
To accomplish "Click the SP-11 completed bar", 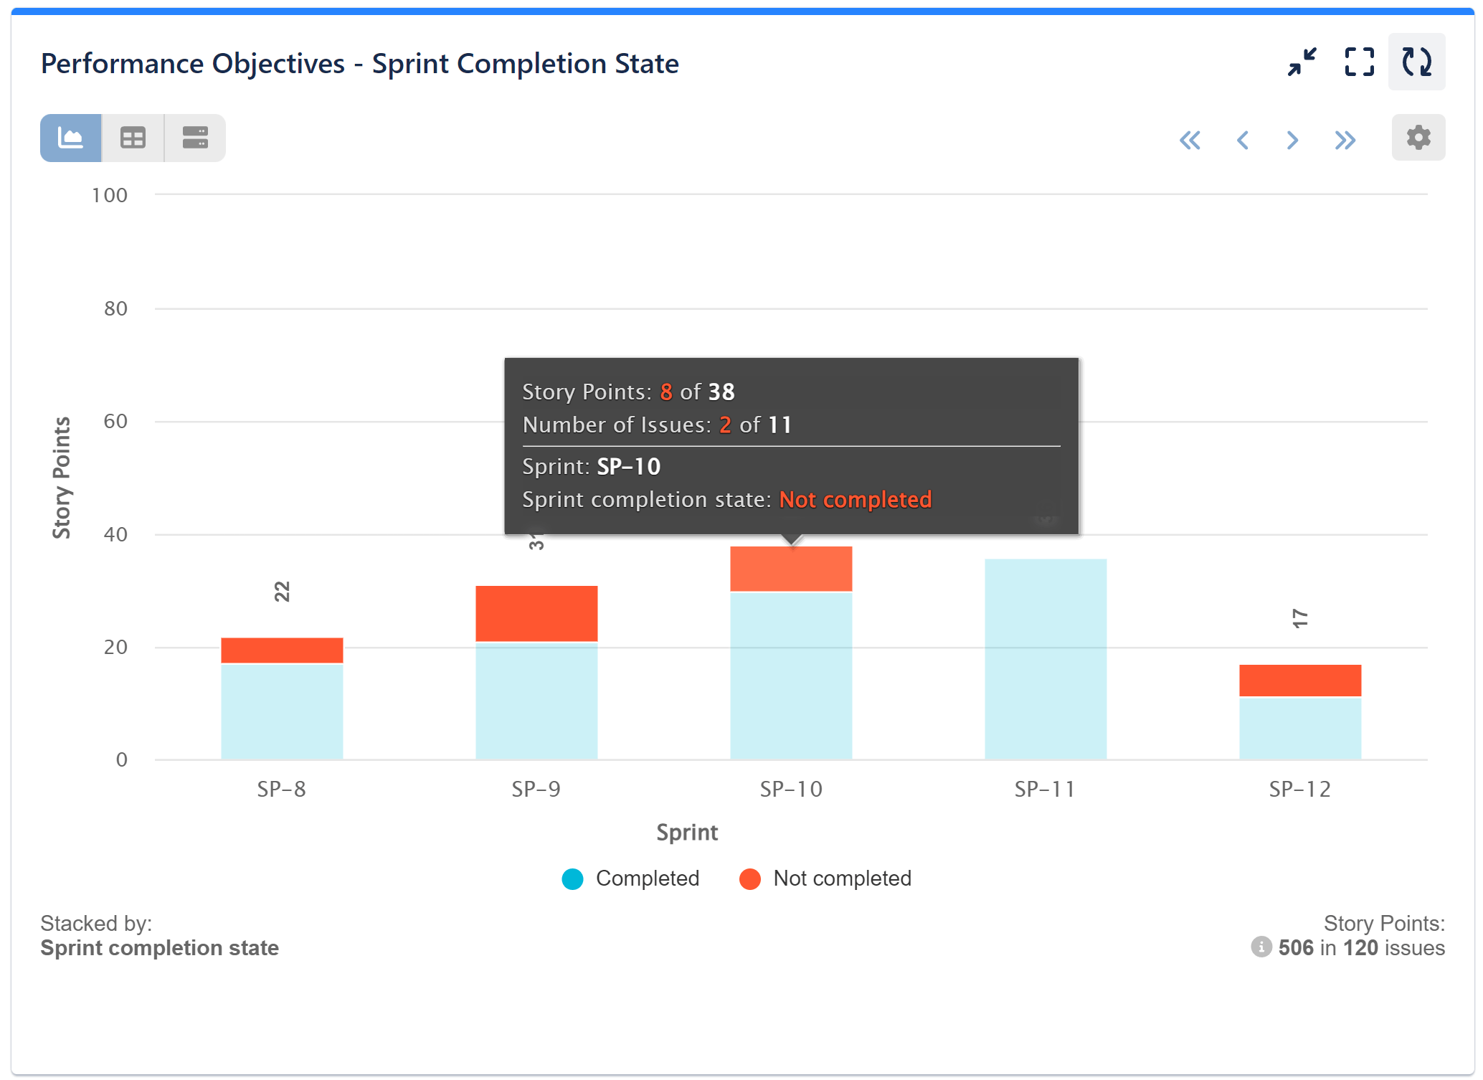I will pos(1046,660).
